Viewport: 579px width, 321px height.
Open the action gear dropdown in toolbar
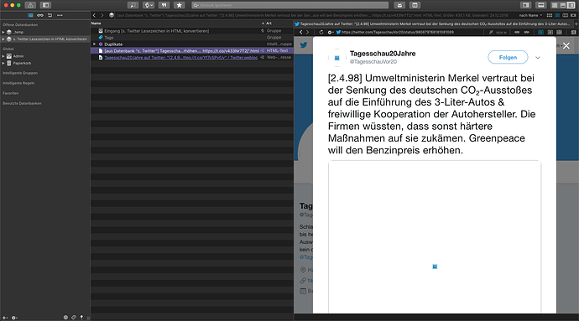coord(149,5)
